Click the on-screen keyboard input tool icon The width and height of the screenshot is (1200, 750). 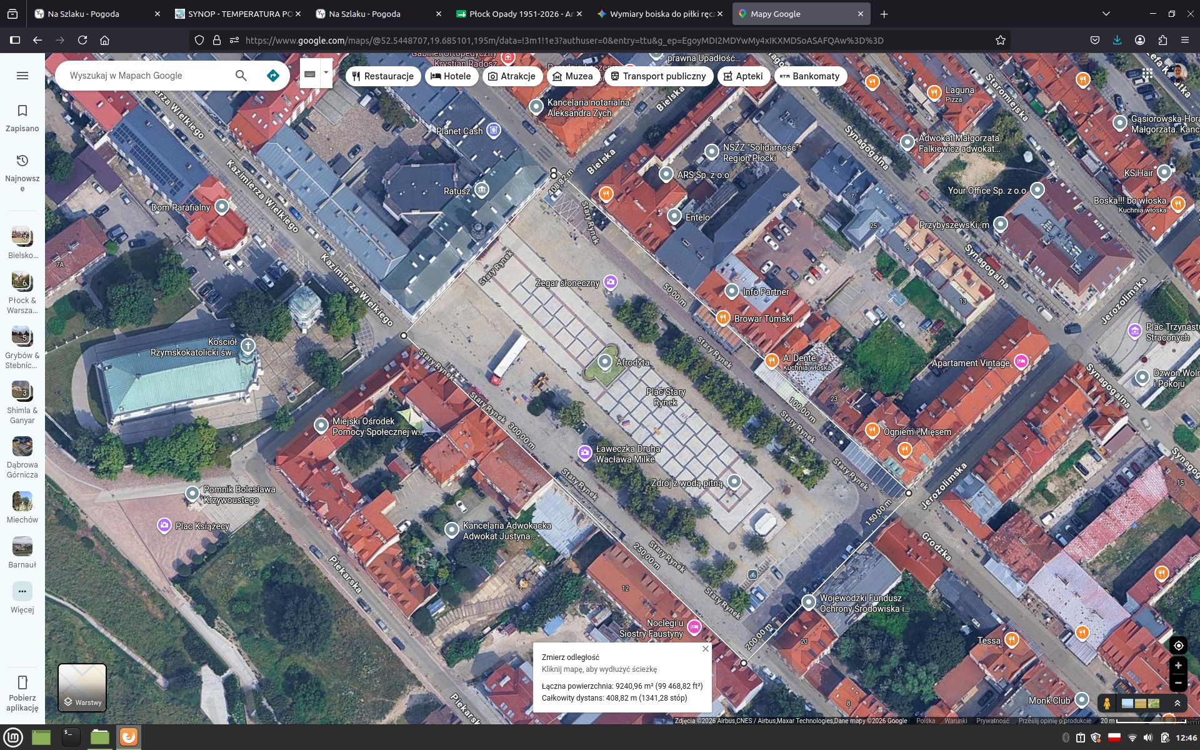pyautogui.click(x=309, y=74)
